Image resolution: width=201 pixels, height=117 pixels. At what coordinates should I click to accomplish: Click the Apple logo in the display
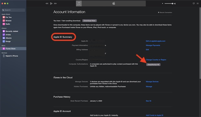point(114,3)
